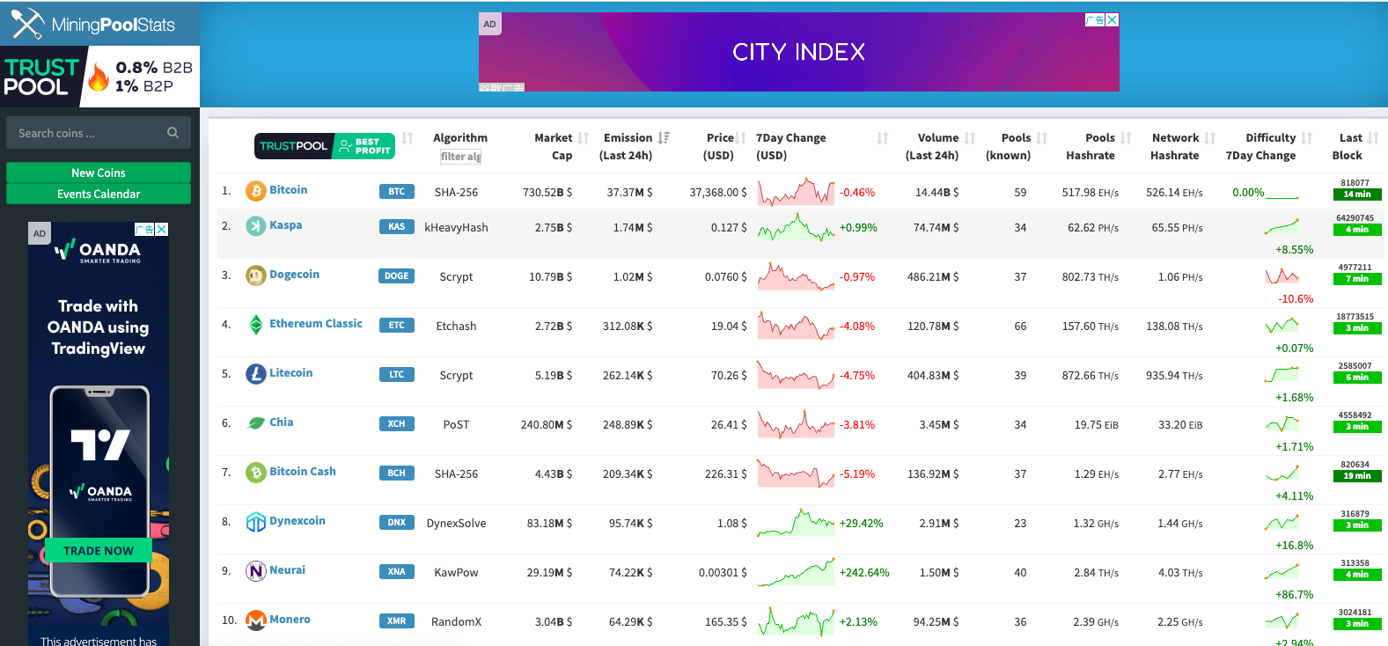Open the Trustpool Best Profit banner
Image resolution: width=1388 pixels, height=646 pixels.
[325, 146]
